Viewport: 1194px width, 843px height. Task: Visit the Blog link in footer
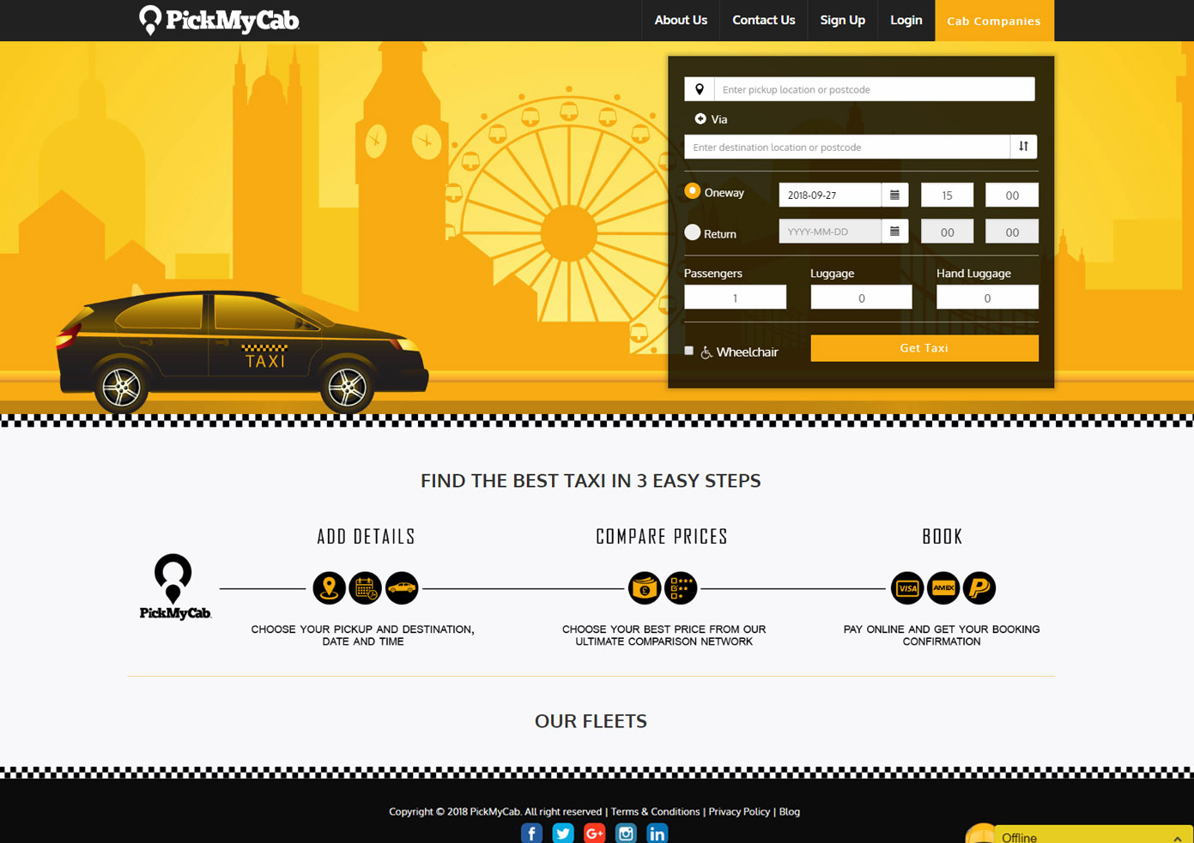coord(790,811)
